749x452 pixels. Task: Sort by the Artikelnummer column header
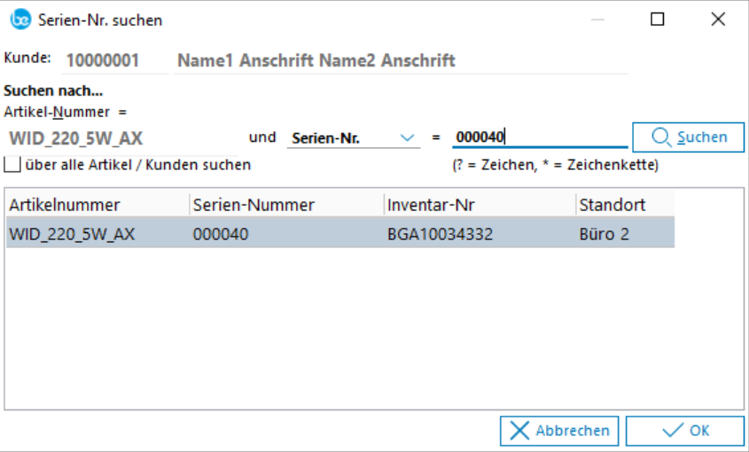(98, 205)
